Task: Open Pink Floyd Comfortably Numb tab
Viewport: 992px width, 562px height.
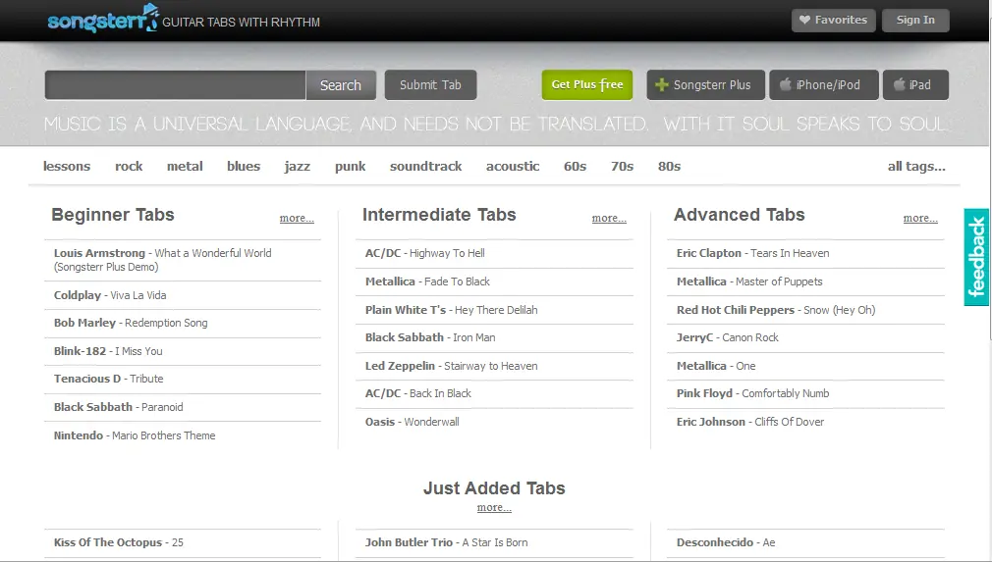Action: 753,393
